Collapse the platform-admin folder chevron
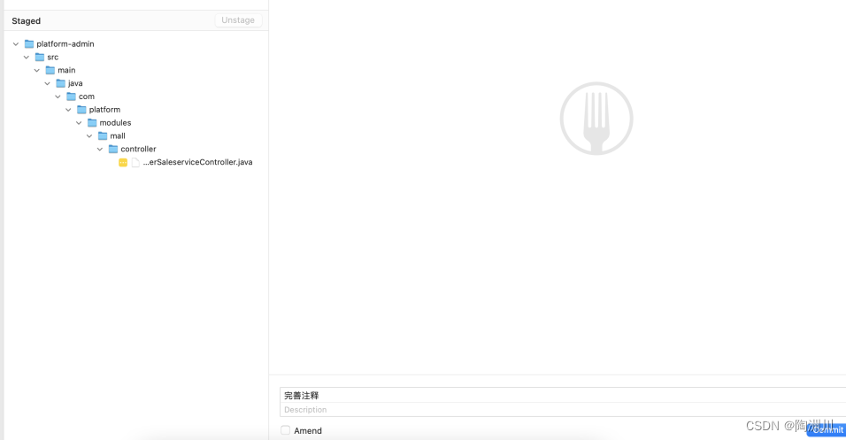The width and height of the screenshot is (846, 440). pos(16,43)
